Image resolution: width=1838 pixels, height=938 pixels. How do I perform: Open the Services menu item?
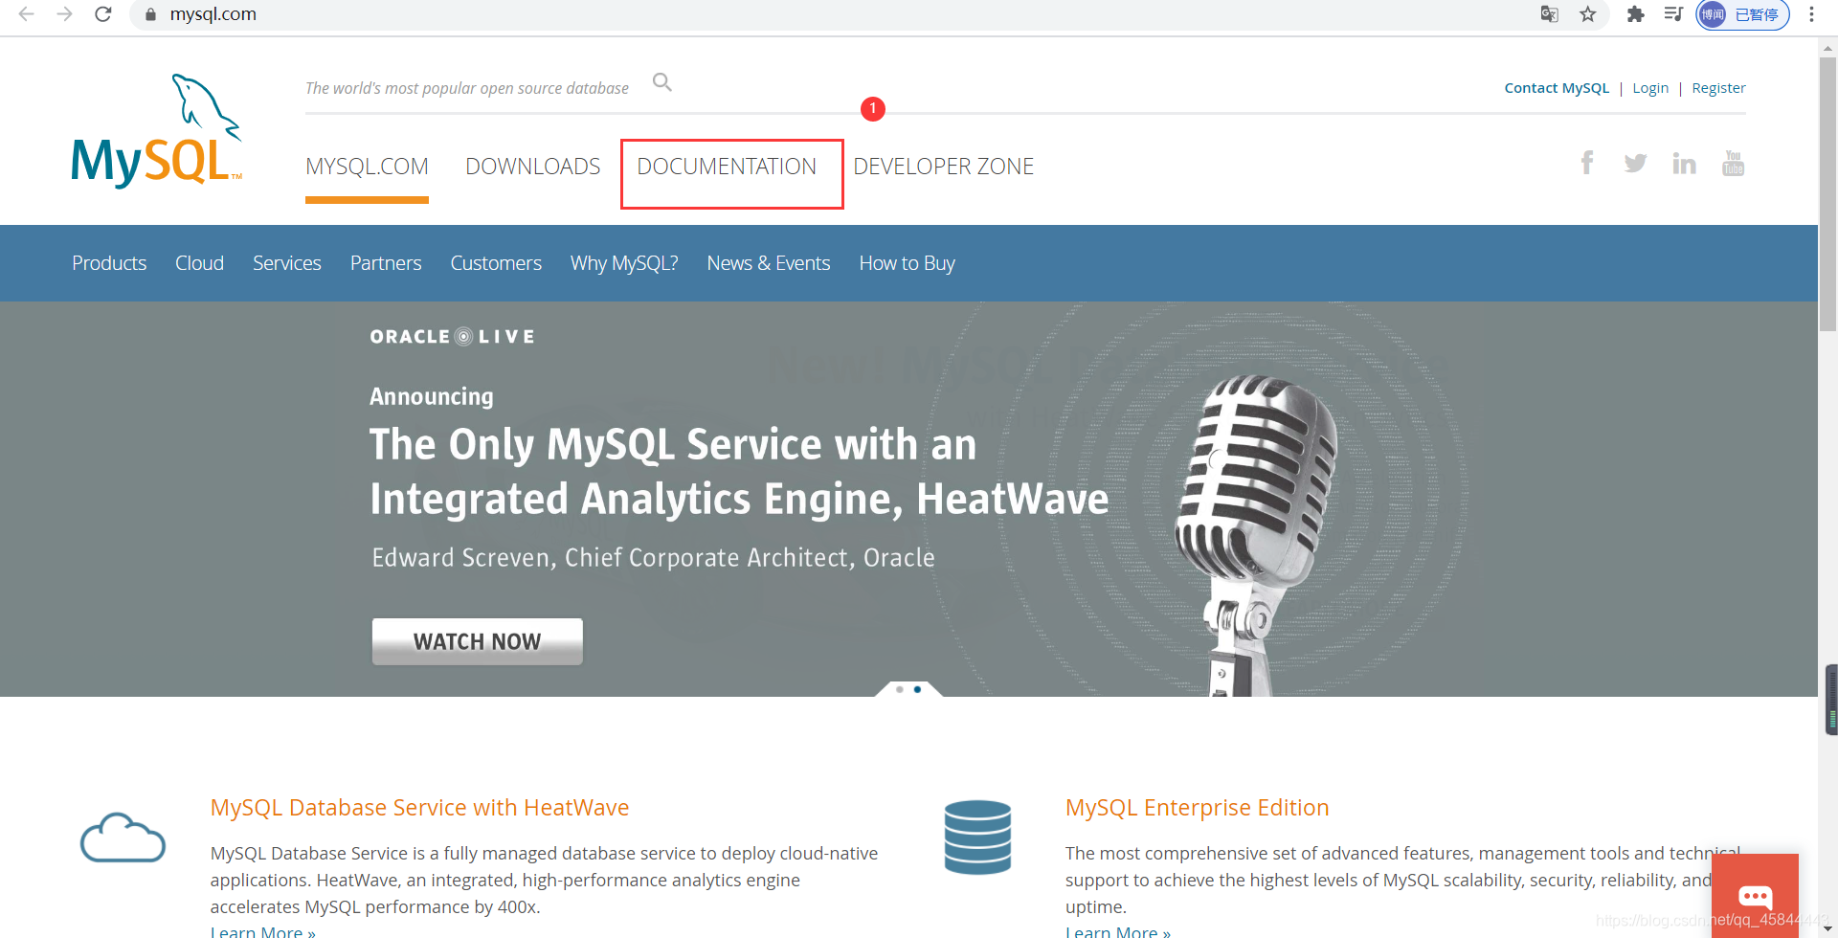coord(287,263)
